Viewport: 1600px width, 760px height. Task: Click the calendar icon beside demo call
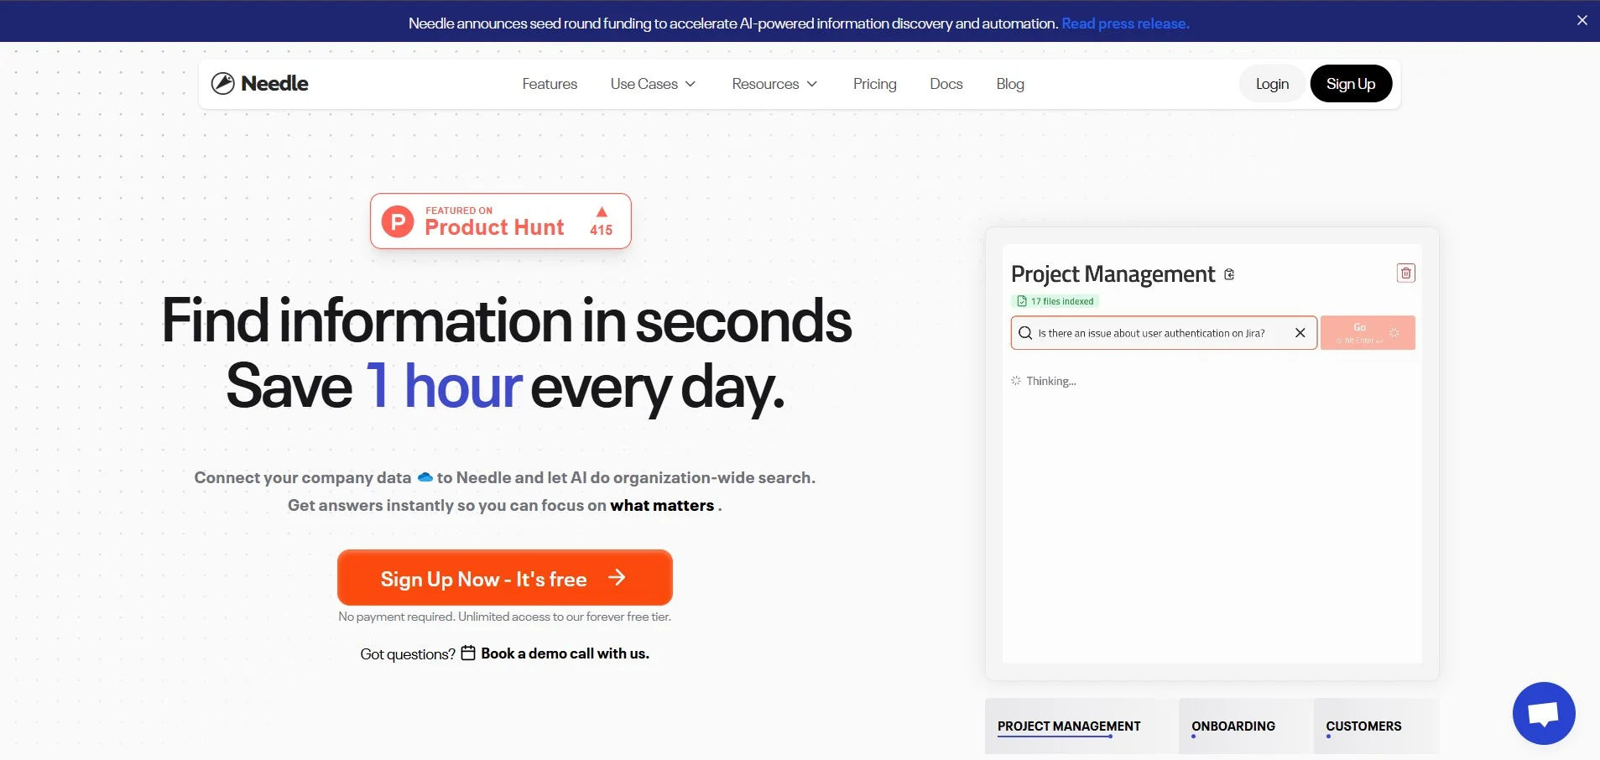click(x=468, y=653)
